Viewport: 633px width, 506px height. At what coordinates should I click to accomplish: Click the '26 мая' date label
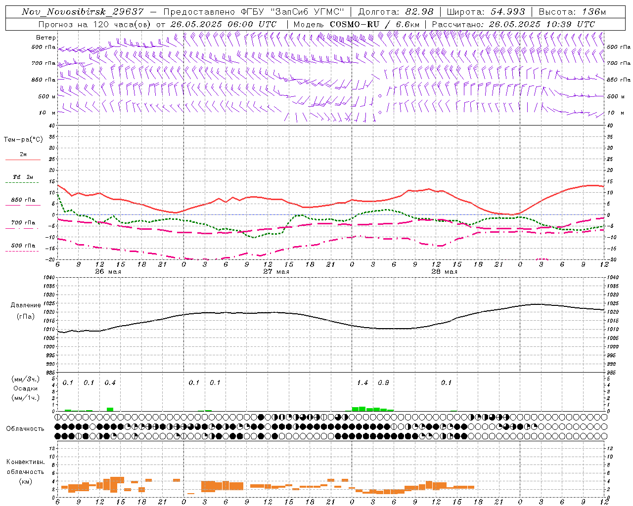[x=108, y=272]
